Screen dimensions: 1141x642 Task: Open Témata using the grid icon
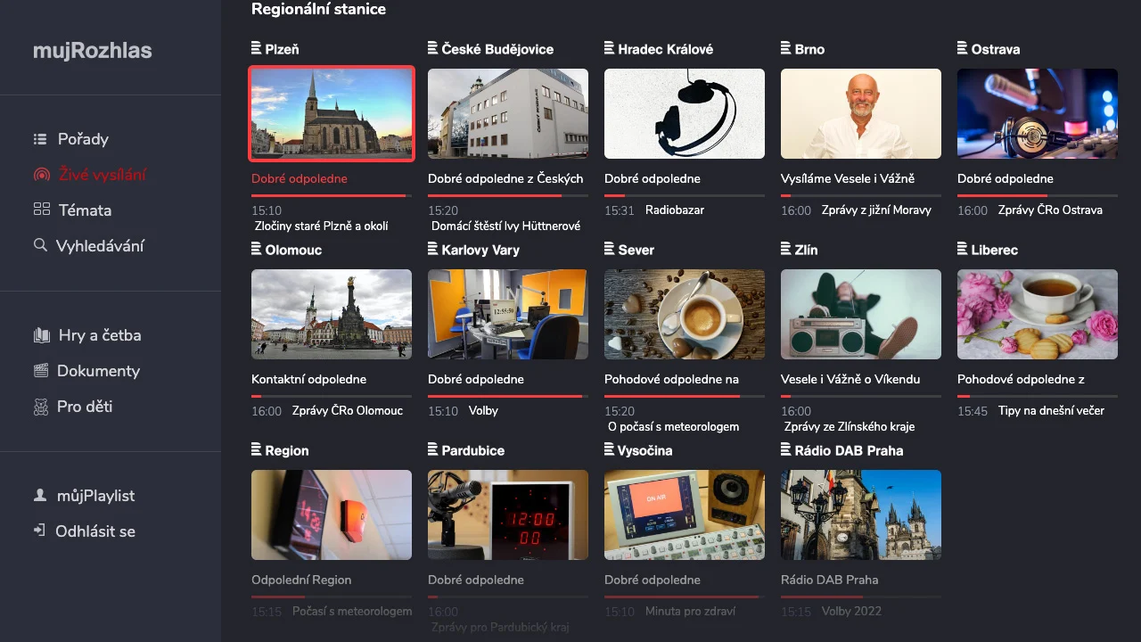click(x=39, y=210)
